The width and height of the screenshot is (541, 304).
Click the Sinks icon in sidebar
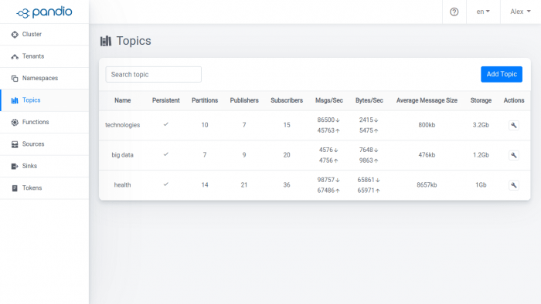[15, 167]
